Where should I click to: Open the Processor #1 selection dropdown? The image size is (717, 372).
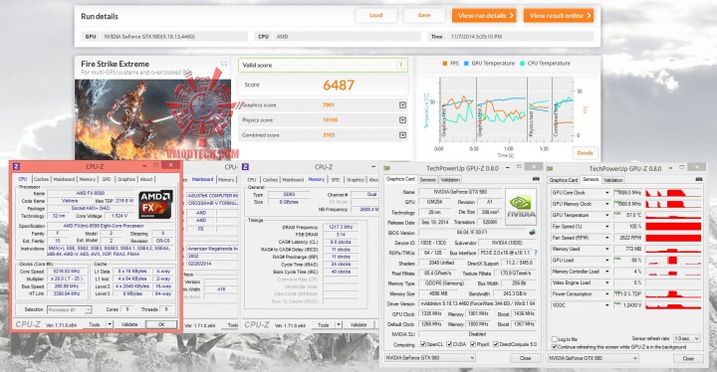70,310
